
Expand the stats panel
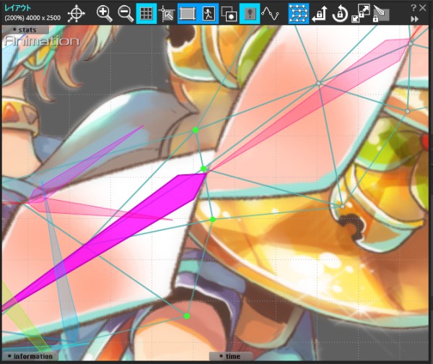27,30
